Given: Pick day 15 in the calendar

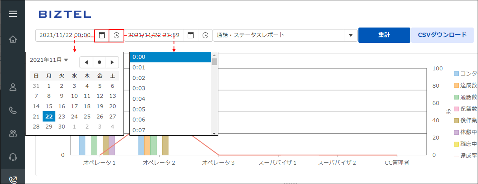Looking at the screenshot, I should coord(49,106).
